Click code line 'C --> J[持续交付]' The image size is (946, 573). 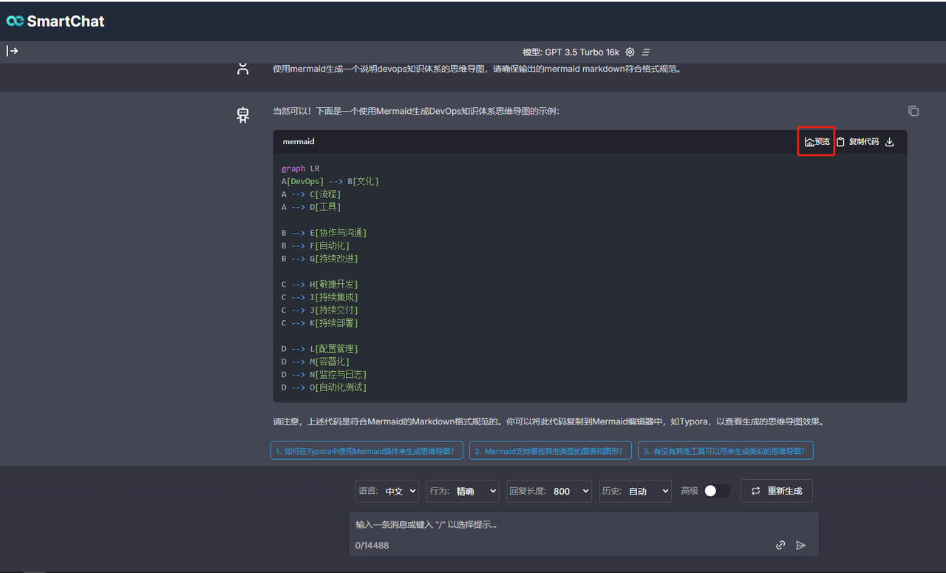pos(319,310)
